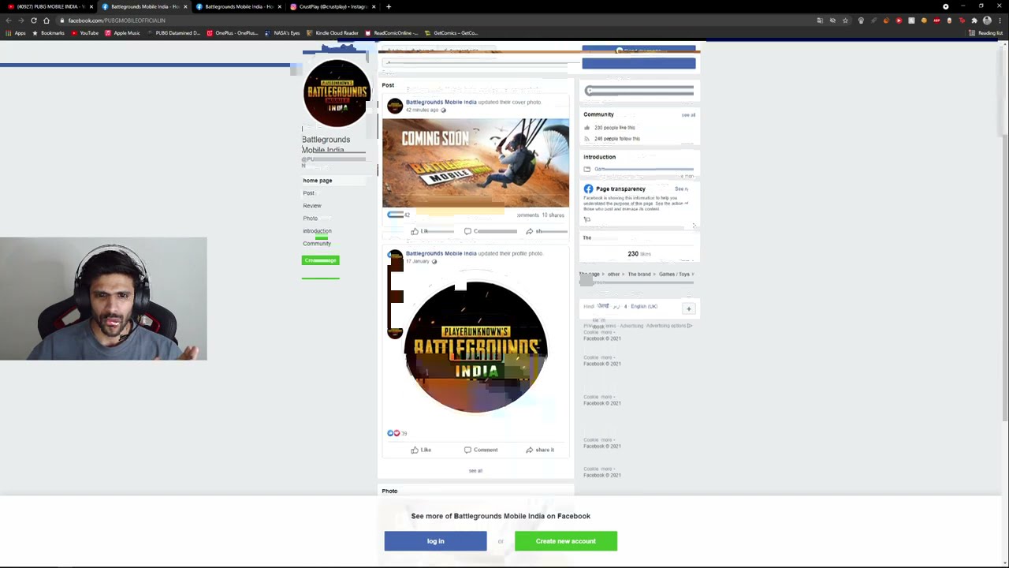Viewport: 1009px width, 568px height.
Task: Switch to the CrustPlay Instagram tab
Action: coord(332,6)
